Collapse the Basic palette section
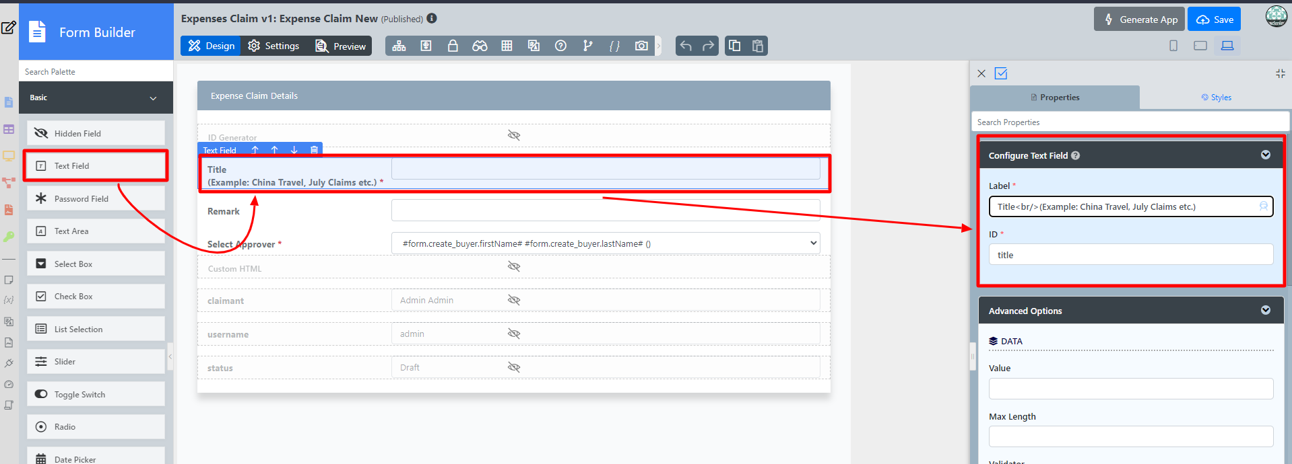 pos(153,98)
